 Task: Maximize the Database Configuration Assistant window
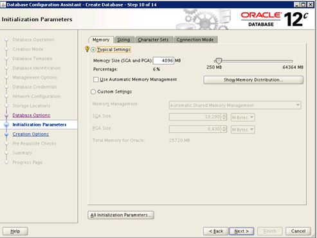point(303,4)
